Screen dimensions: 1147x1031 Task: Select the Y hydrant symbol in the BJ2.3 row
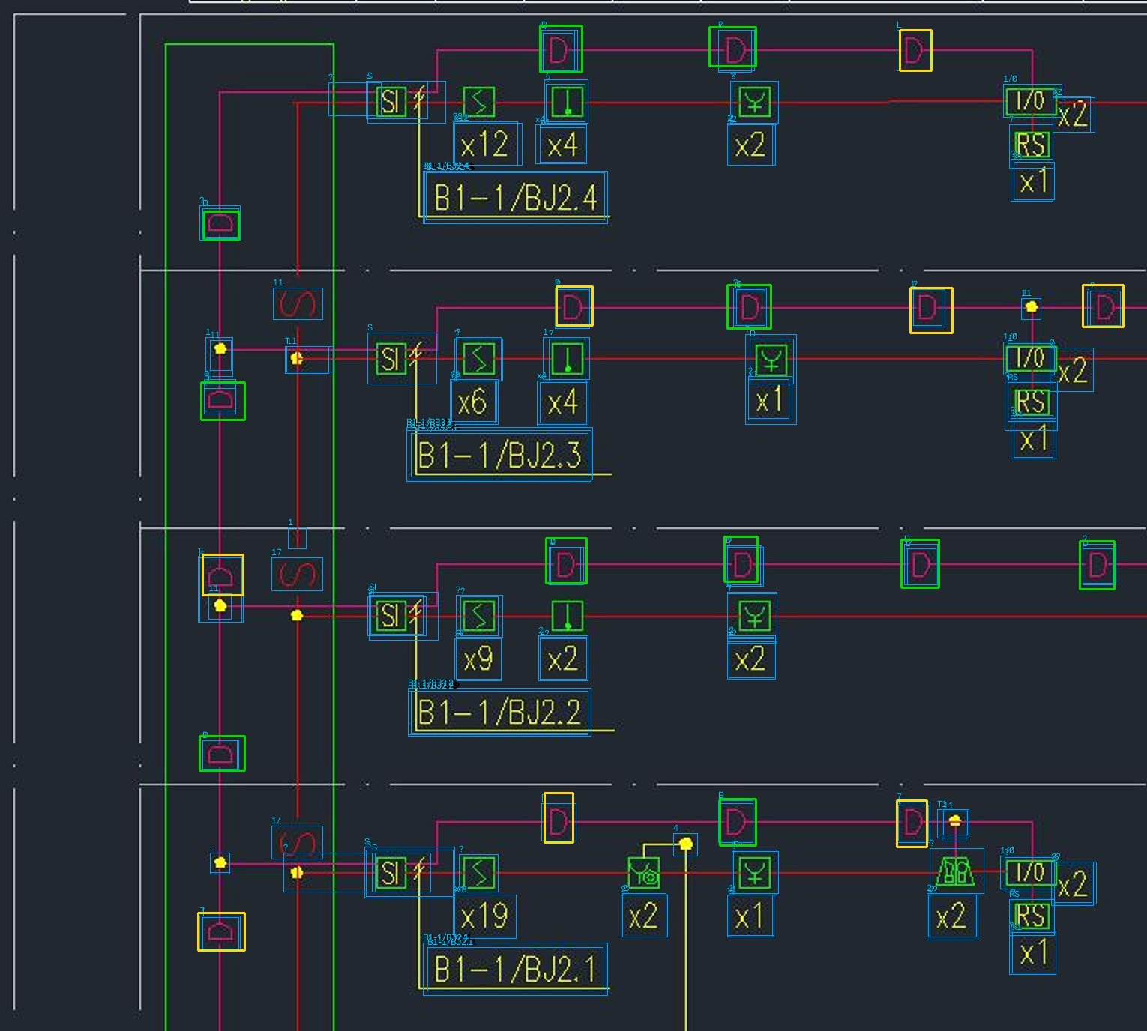coord(771,360)
